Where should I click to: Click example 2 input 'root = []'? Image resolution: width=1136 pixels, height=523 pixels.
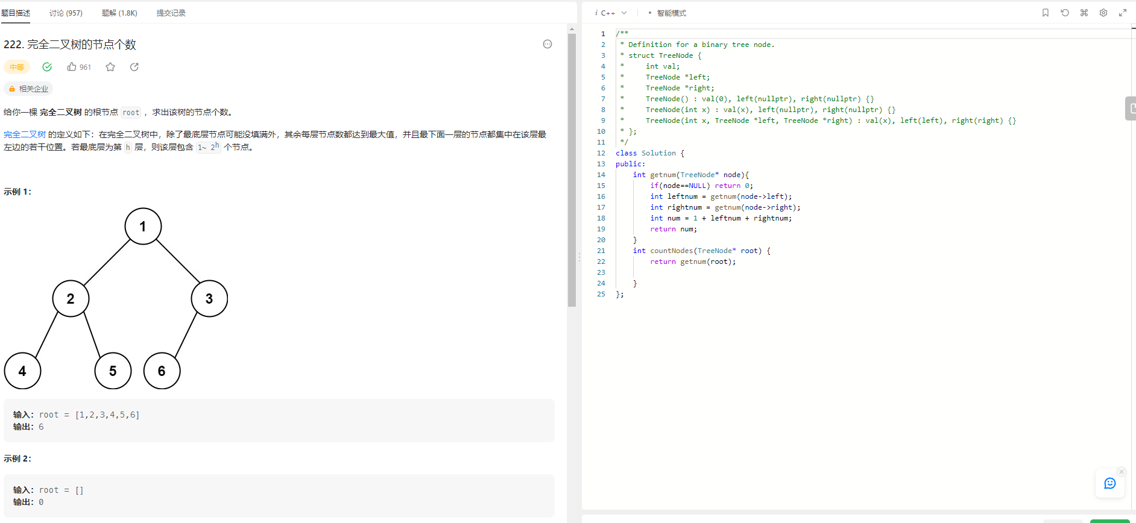(62, 490)
